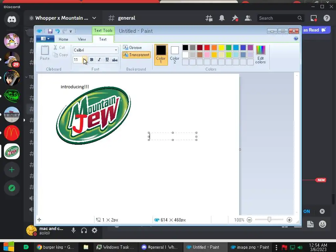336x252 pixels.
Task: Click the Copy button in Clipboard
Action: (60, 55)
